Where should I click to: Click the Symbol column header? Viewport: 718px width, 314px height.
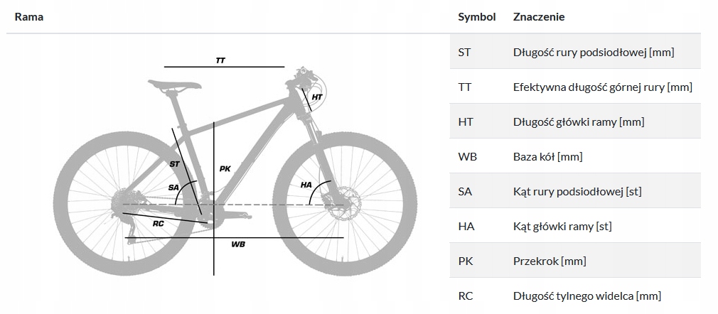point(476,16)
